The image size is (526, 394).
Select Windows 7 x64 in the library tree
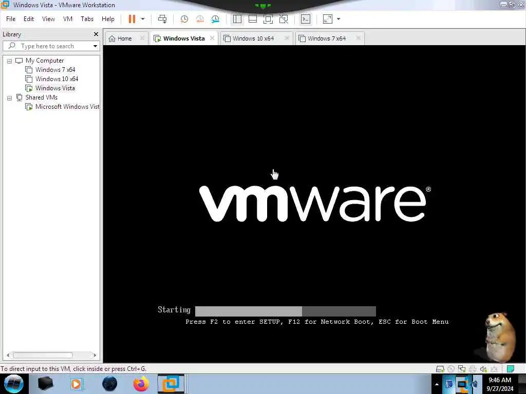pos(55,70)
